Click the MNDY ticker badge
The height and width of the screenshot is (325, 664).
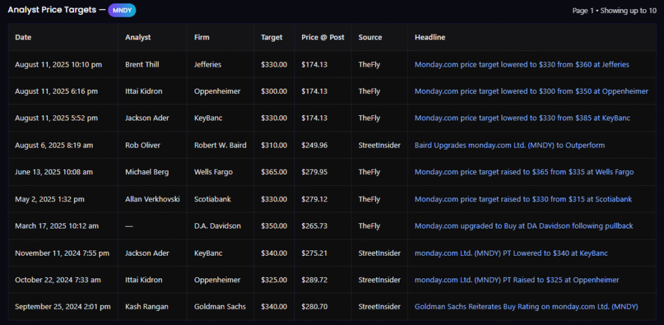click(x=122, y=10)
